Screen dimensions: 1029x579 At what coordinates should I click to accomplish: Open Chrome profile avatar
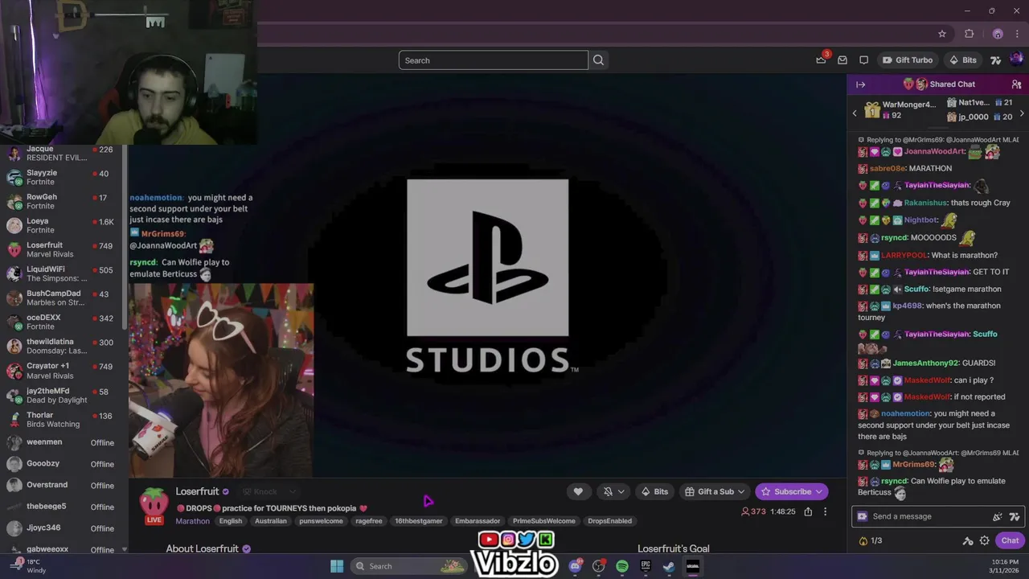[998, 34]
